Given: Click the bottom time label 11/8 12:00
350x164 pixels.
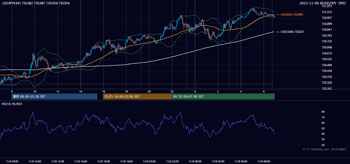Looking at the screenshot, I should click(x=58, y=162).
